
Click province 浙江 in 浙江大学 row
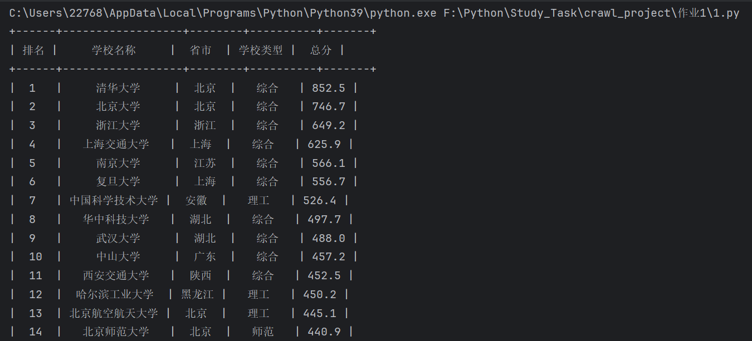(x=205, y=125)
